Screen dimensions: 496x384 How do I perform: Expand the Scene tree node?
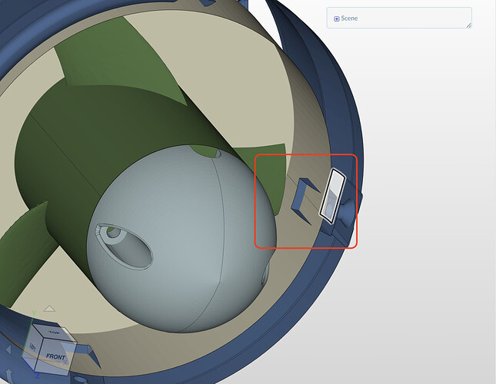[337, 18]
